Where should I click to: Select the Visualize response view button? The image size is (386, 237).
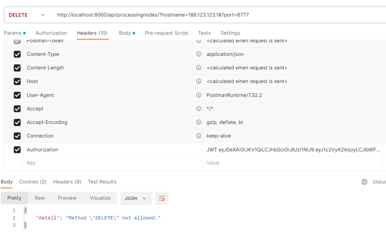[100, 198]
